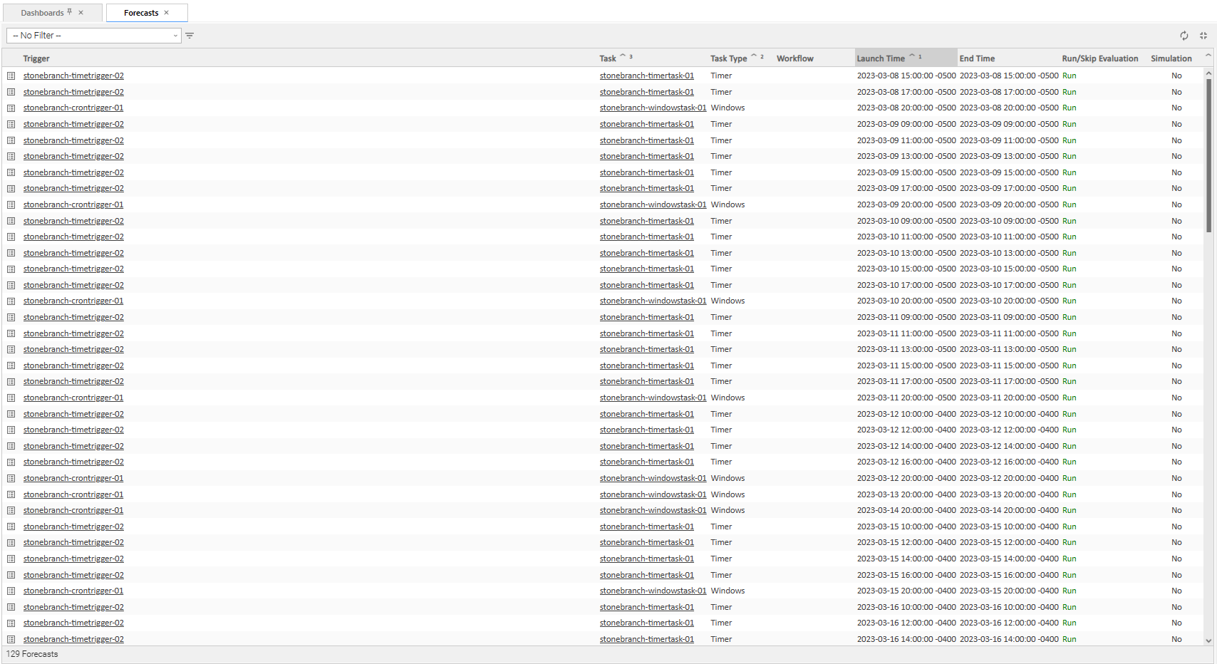Open the first stonebranch-windowstask-01 task link
Image resolution: width=1217 pixels, height=664 pixels.
point(653,108)
